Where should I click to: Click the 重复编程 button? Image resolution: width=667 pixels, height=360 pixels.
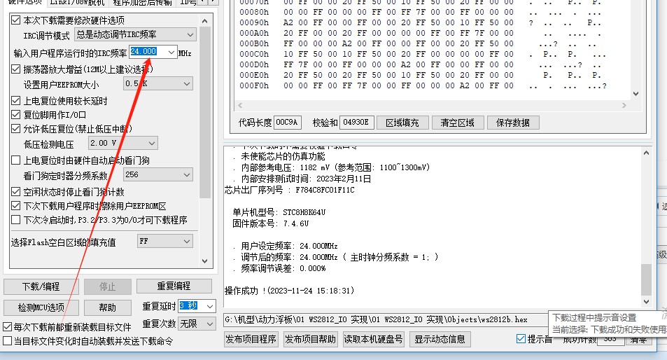174,286
